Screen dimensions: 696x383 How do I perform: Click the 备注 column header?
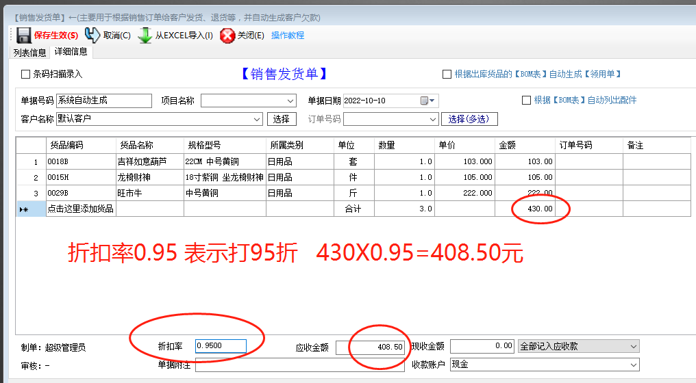[656, 146]
